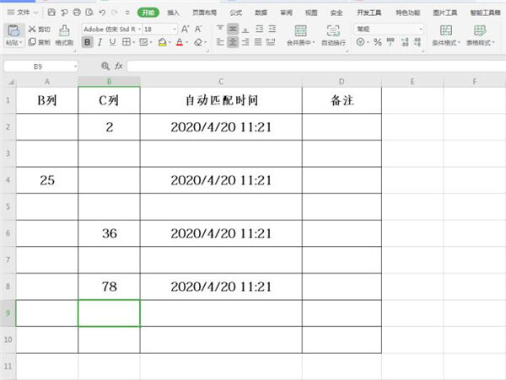The width and height of the screenshot is (506, 380).
Task: Click the select-all corner of the sheet
Action: pos(11,82)
